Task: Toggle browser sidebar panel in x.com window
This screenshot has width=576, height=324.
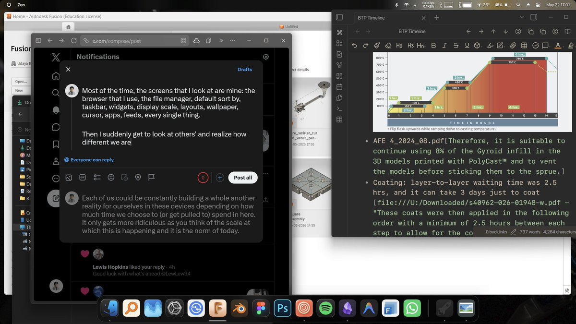Action: tap(38, 41)
